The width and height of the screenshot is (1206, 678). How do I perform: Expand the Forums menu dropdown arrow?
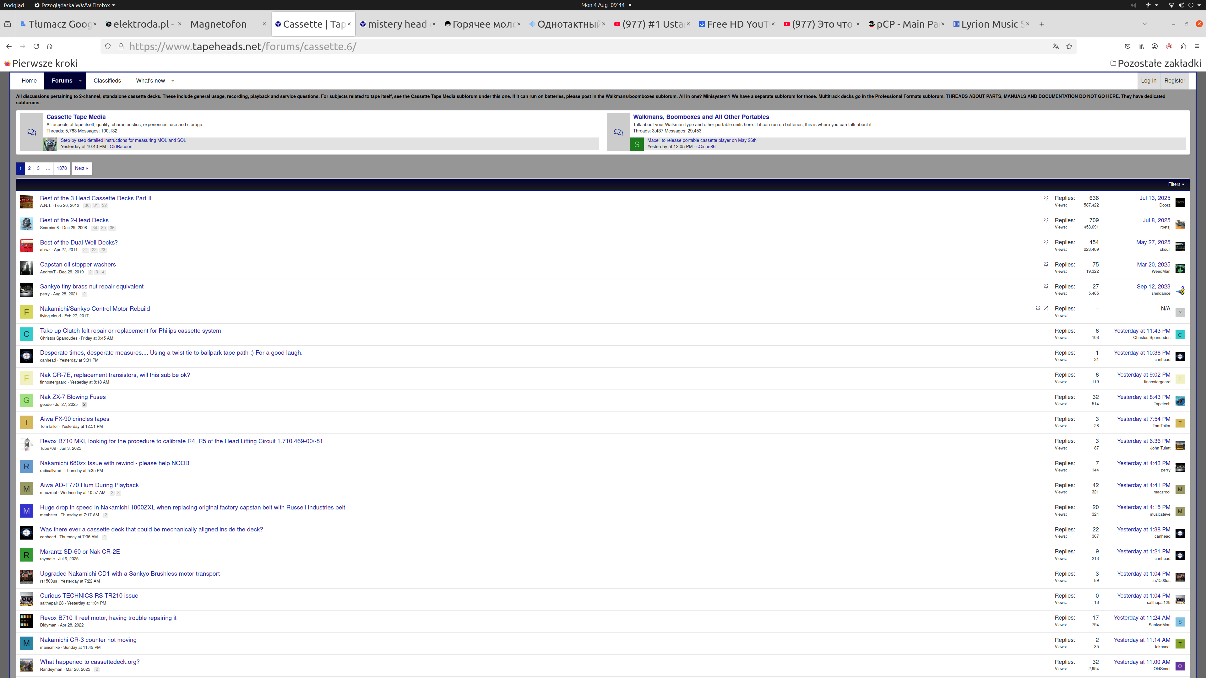pos(80,80)
